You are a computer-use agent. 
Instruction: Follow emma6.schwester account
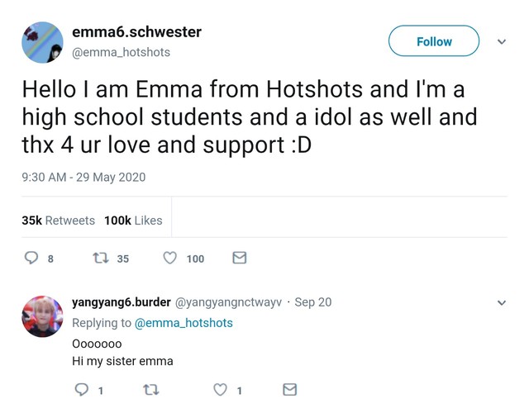[x=434, y=41]
